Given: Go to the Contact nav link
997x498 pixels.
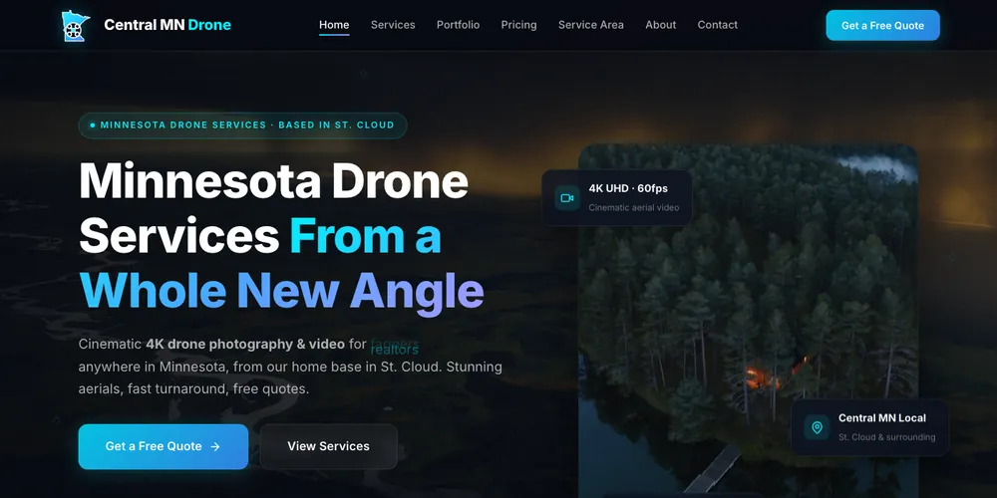Looking at the screenshot, I should pos(717,25).
